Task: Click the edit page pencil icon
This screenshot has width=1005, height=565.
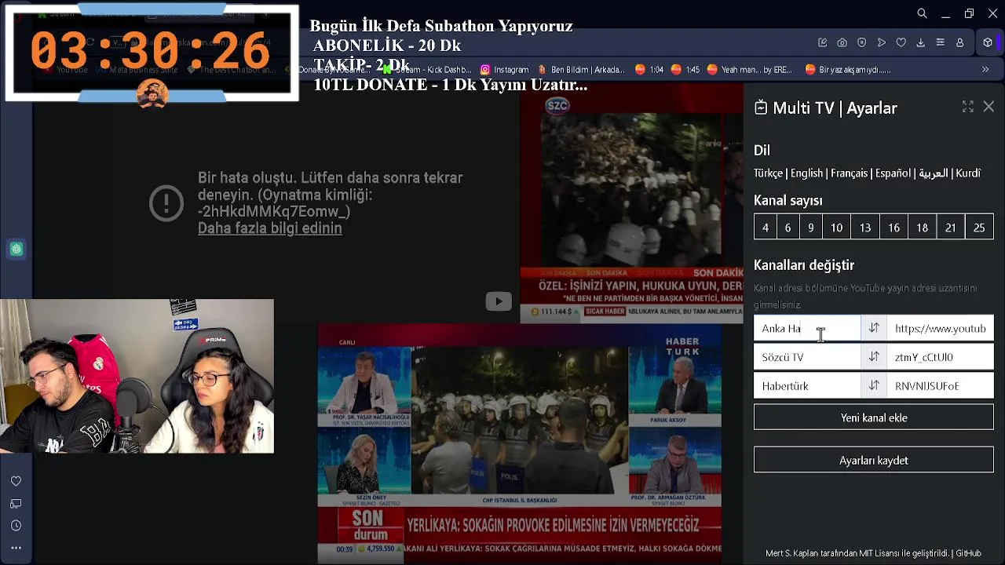Action: 822,42
